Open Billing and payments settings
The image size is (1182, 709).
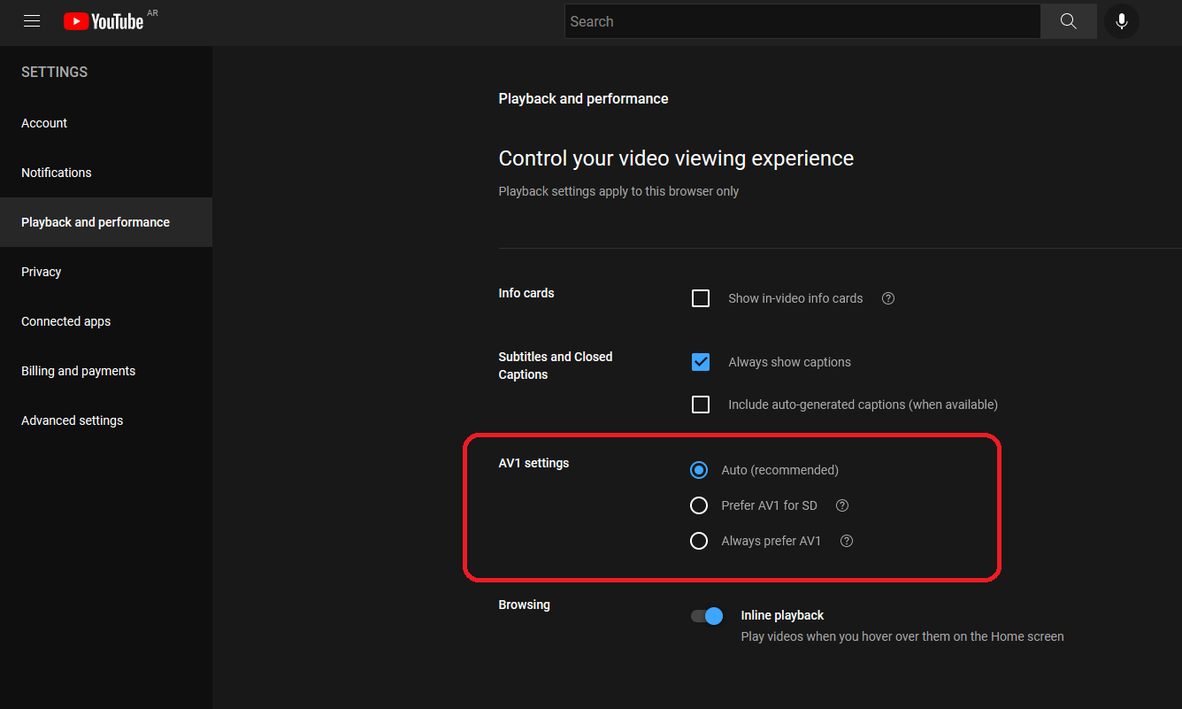pos(106,371)
